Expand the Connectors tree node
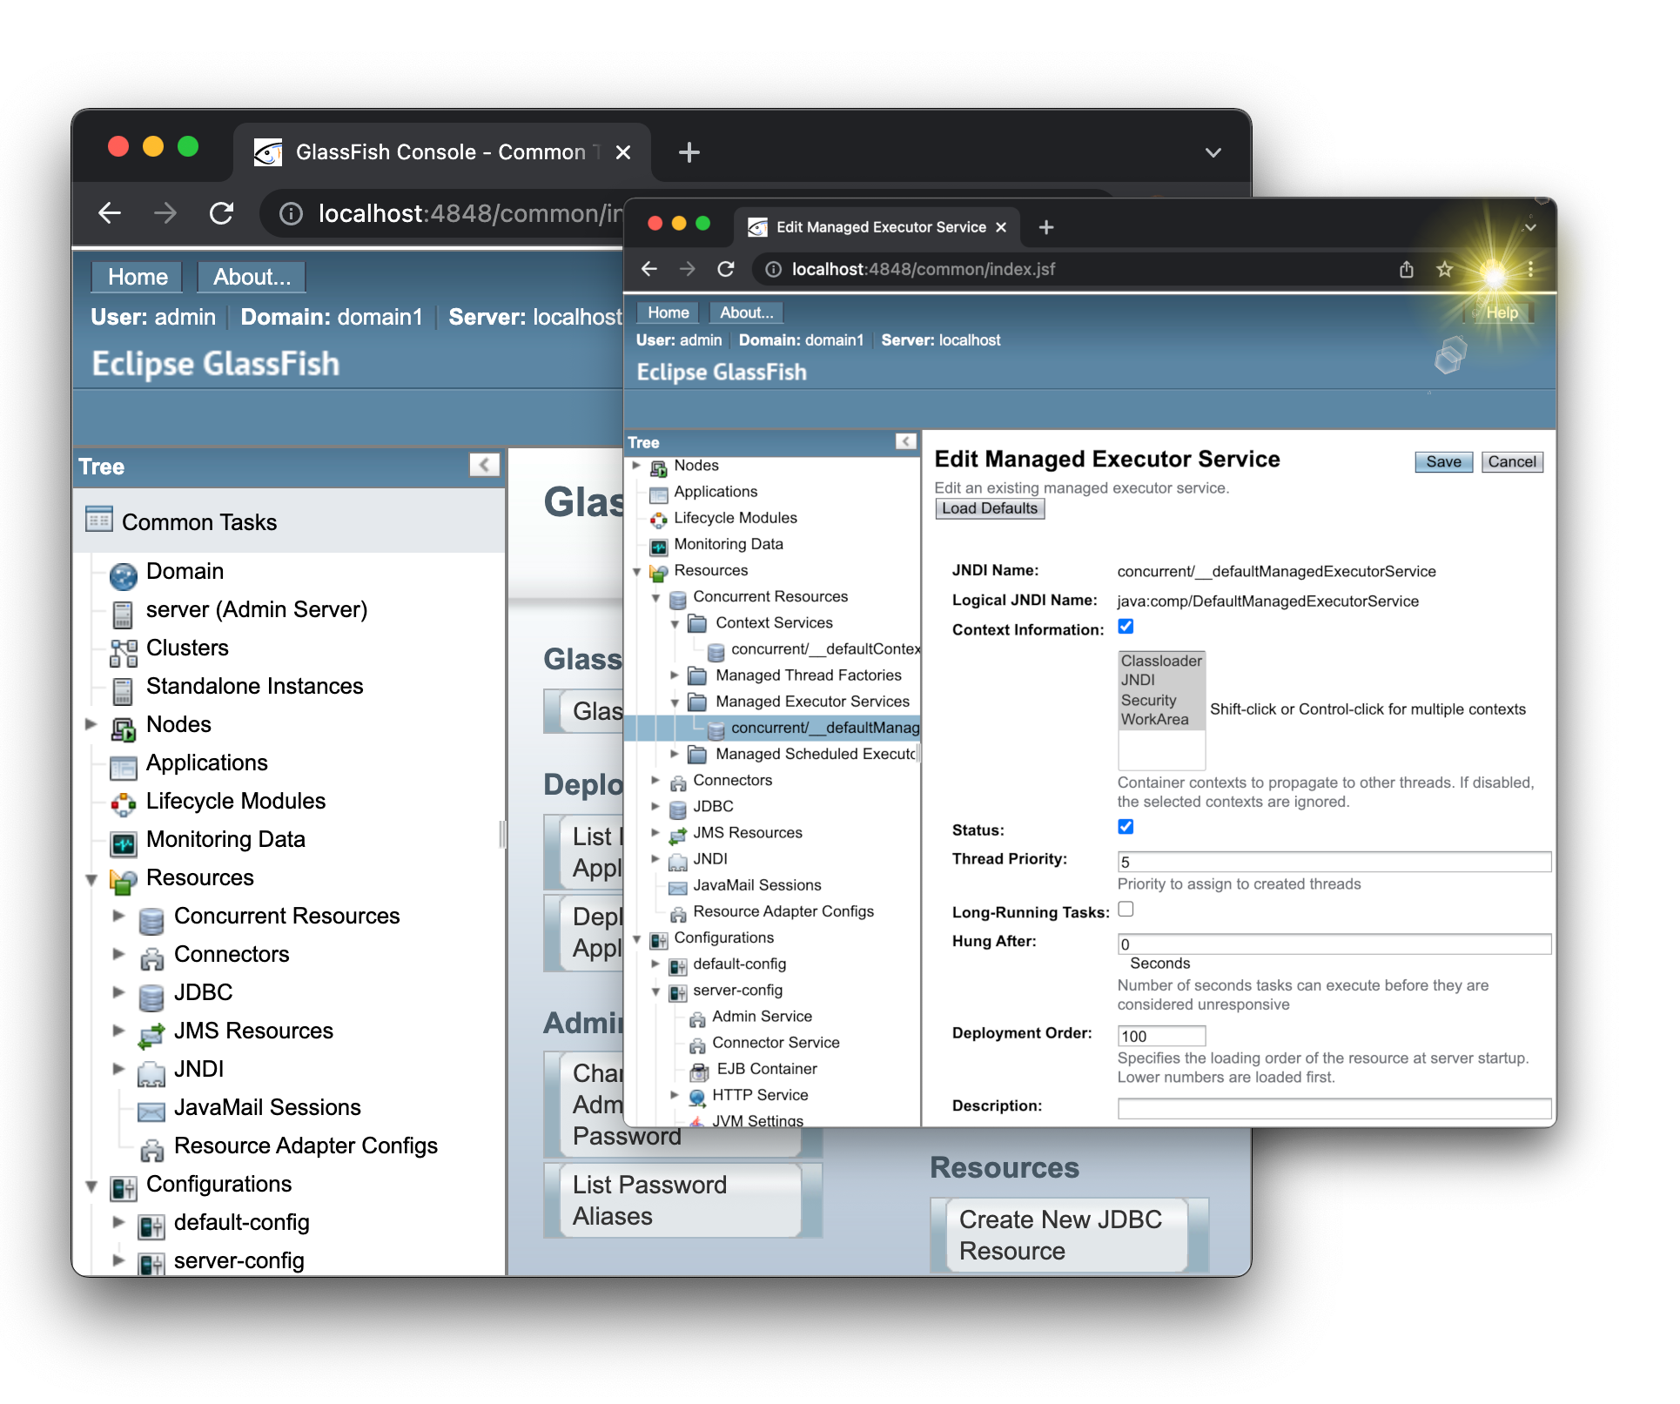Viewport: 1680px width, 1404px height. coord(656,780)
